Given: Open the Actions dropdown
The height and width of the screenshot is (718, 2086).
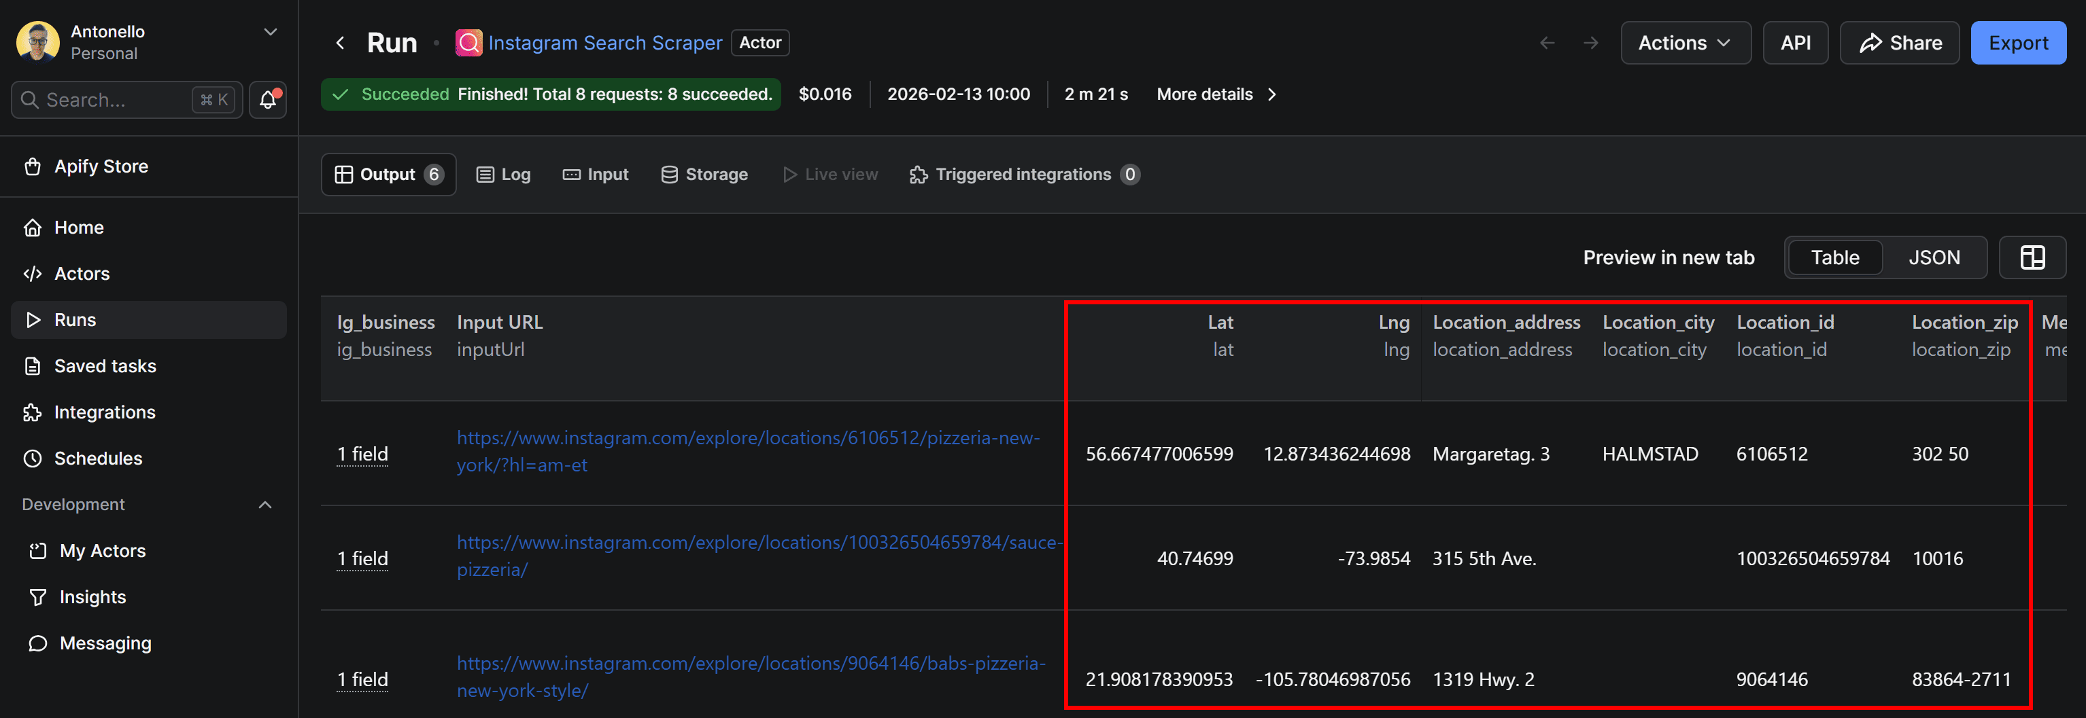Looking at the screenshot, I should pos(1684,43).
